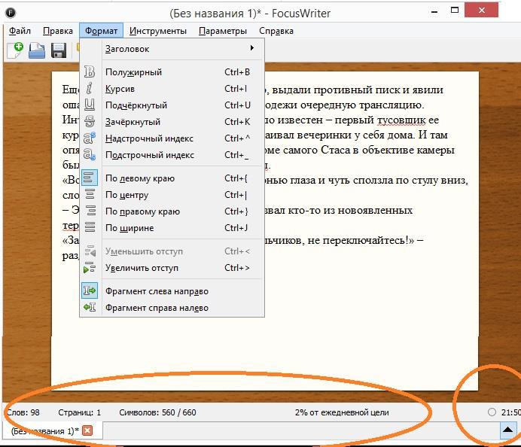The width and height of the screenshot is (521, 447).
Task: Click the New document toolbar icon
Action: tap(15, 50)
